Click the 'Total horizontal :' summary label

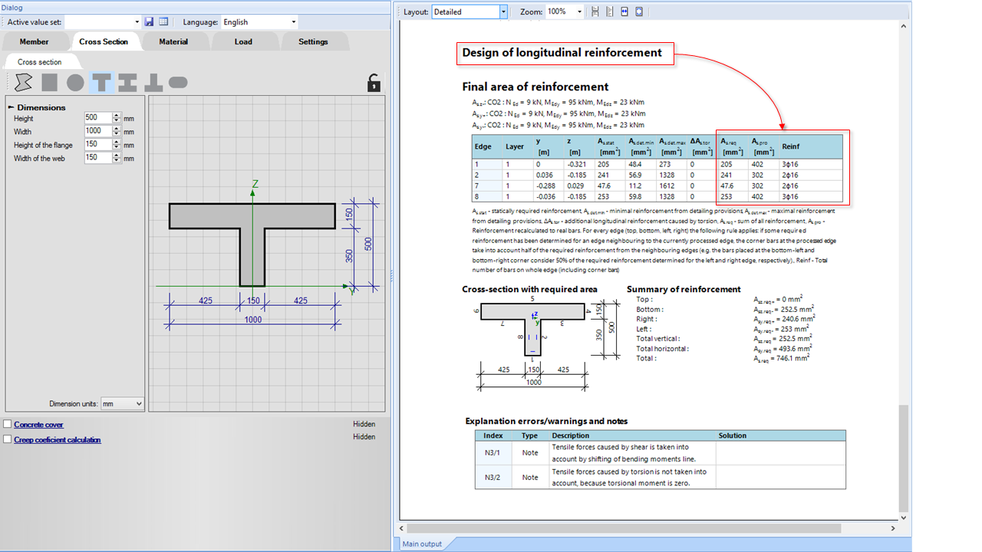(x=662, y=348)
